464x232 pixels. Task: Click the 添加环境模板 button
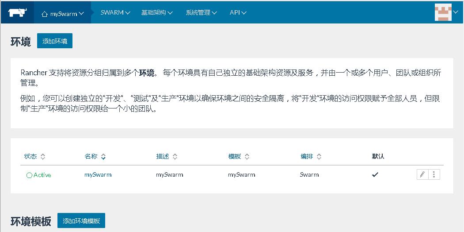[81, 221]
